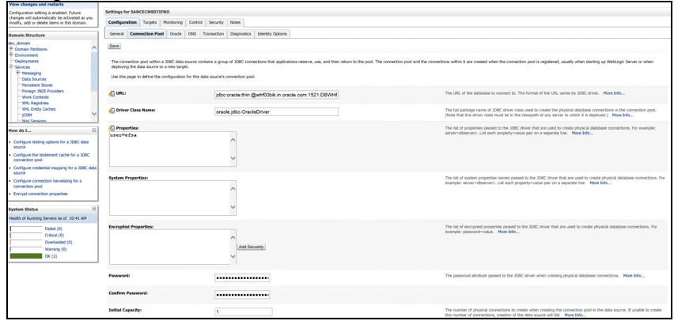Click the Save button
This screenshot has width=674, height=321.
115,46
